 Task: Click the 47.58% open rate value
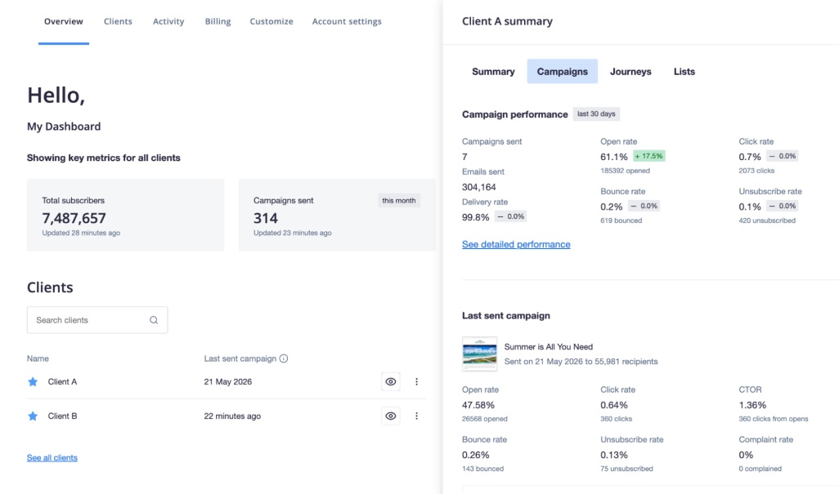[478, 405]
